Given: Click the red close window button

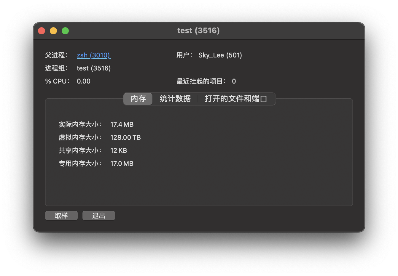Looking at the screenshot, I should [x=42, y=31].
